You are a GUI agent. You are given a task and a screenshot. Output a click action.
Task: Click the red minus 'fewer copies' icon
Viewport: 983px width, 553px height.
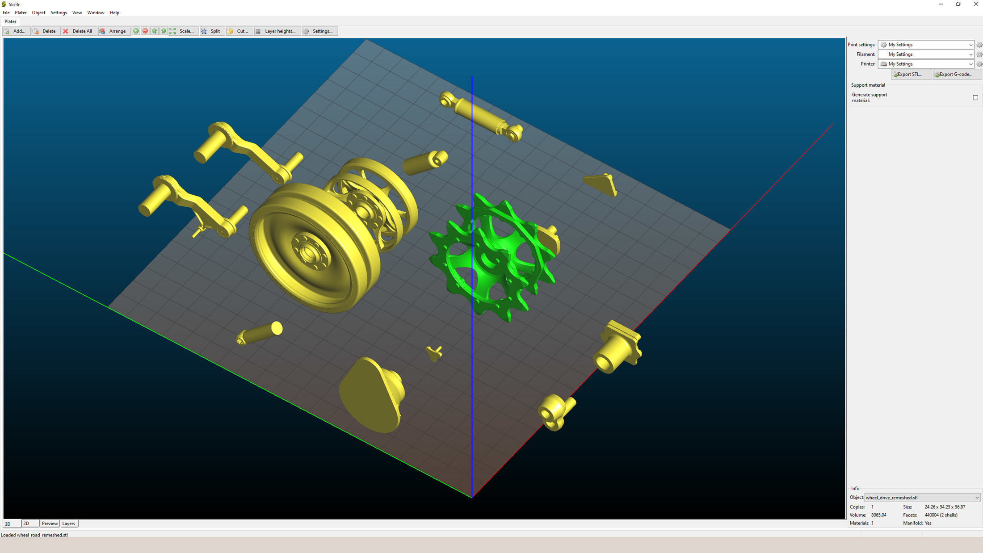coord(145,31)
